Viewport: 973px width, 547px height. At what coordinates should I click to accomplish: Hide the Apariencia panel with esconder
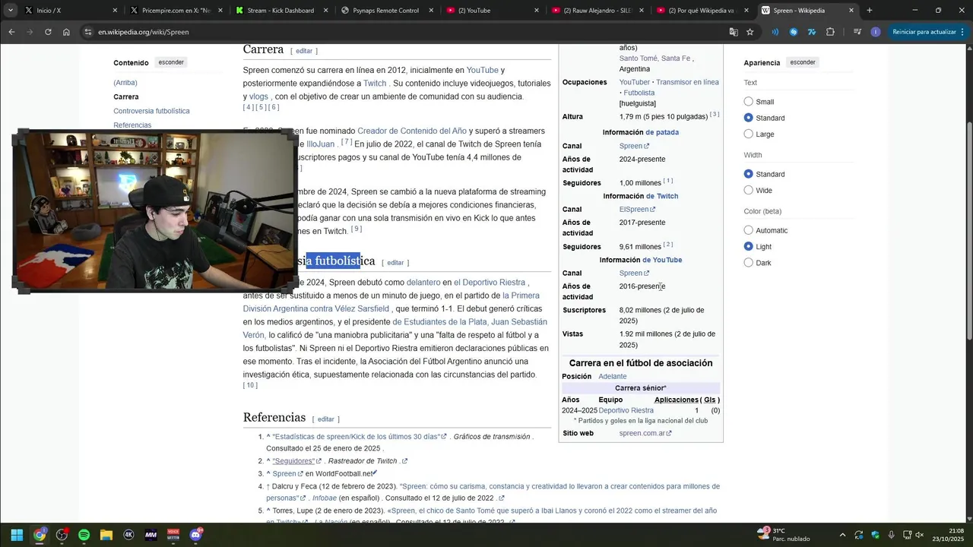click(802, 62)
